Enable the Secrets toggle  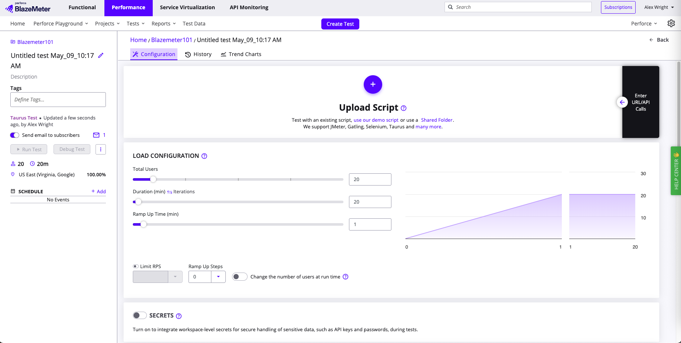[x=139, y=315]
